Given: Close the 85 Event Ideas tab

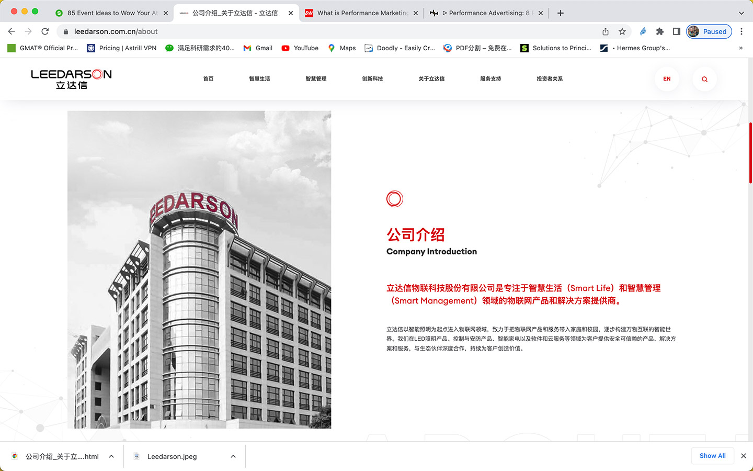Looking at the screenshot, I should click(166, 13).
